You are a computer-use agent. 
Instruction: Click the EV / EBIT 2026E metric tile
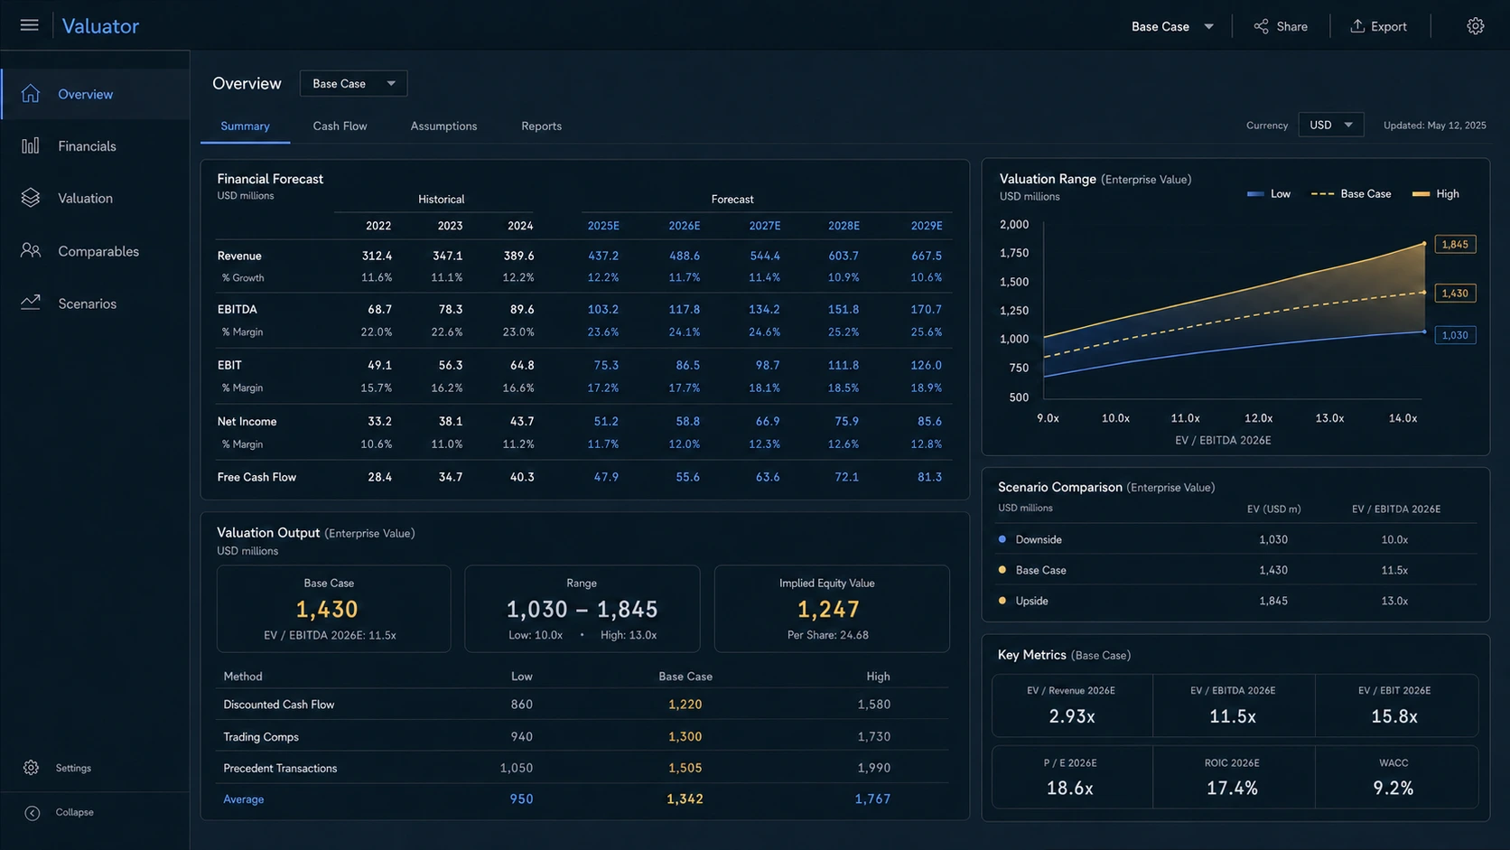[1396, 705]
